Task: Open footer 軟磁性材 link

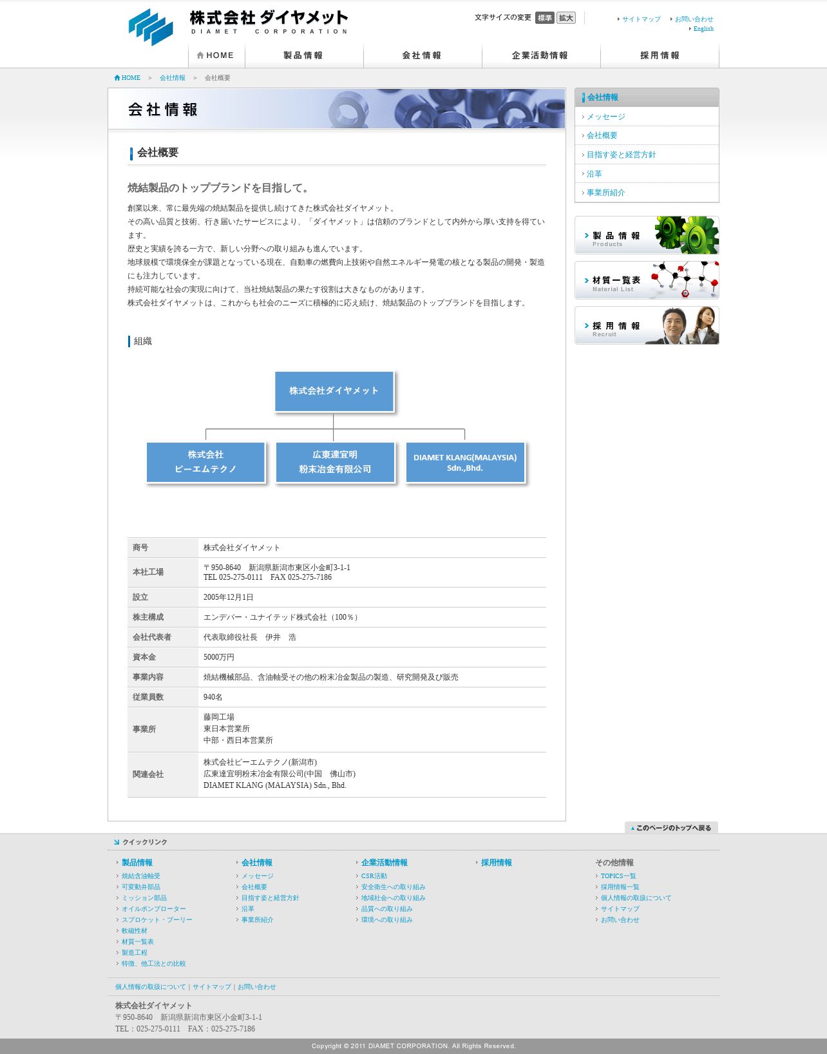Action: click(x=135, y=931)
